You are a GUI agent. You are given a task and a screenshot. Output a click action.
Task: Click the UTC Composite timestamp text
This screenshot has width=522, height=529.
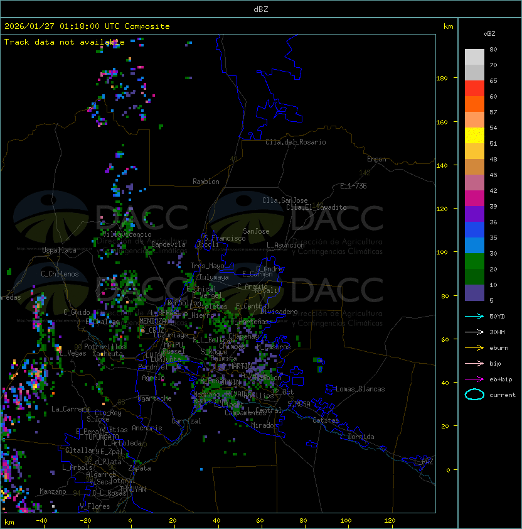[87, 26]
